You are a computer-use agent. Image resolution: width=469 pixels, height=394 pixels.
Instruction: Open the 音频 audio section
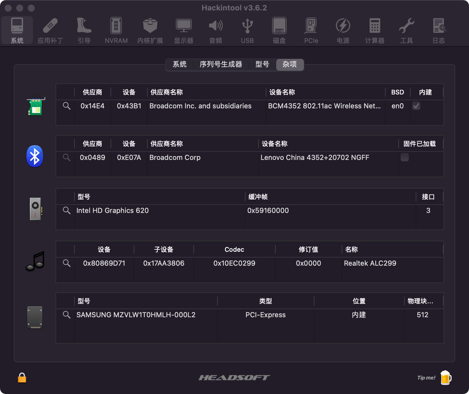(216, 30)
